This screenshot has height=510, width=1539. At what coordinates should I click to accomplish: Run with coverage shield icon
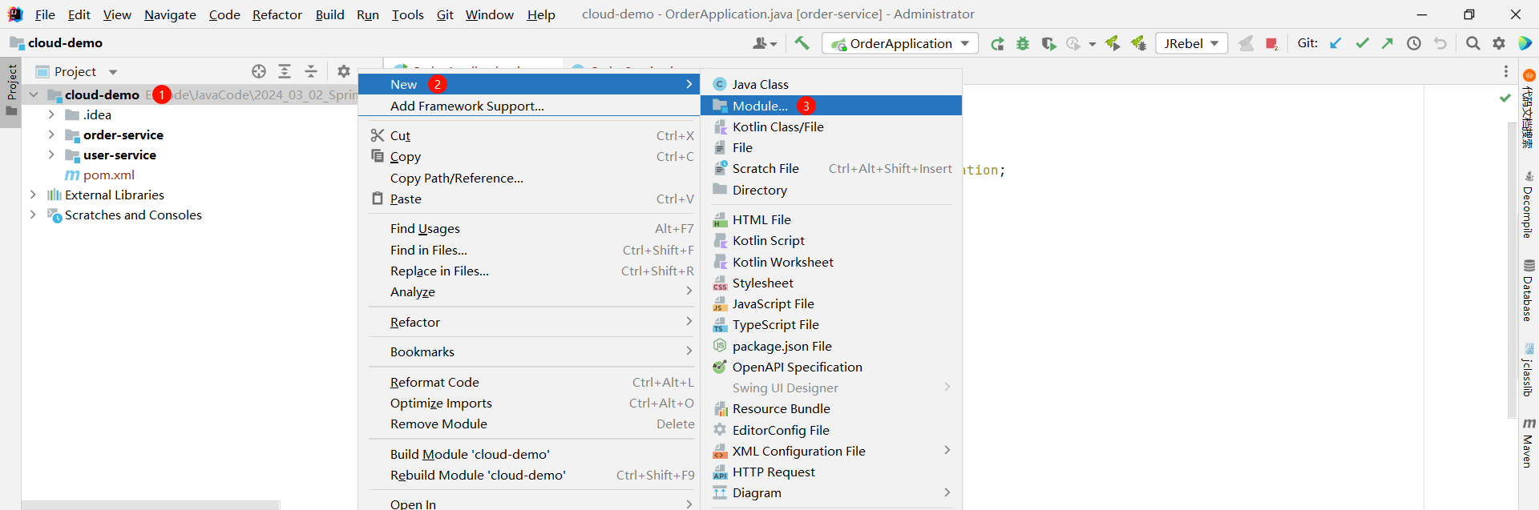point(1048,44)
